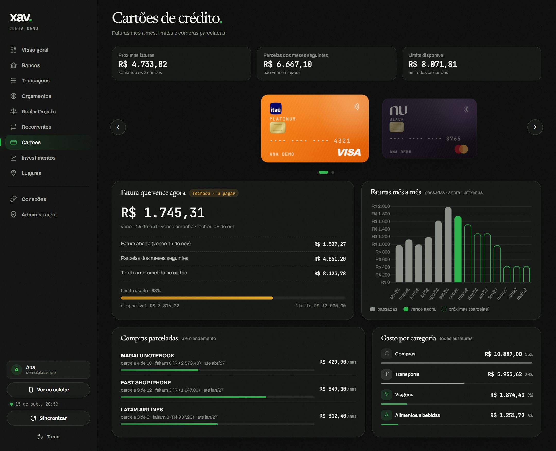Click the green out/26 bar in chart
556x451 pixels.
[458, 249]
